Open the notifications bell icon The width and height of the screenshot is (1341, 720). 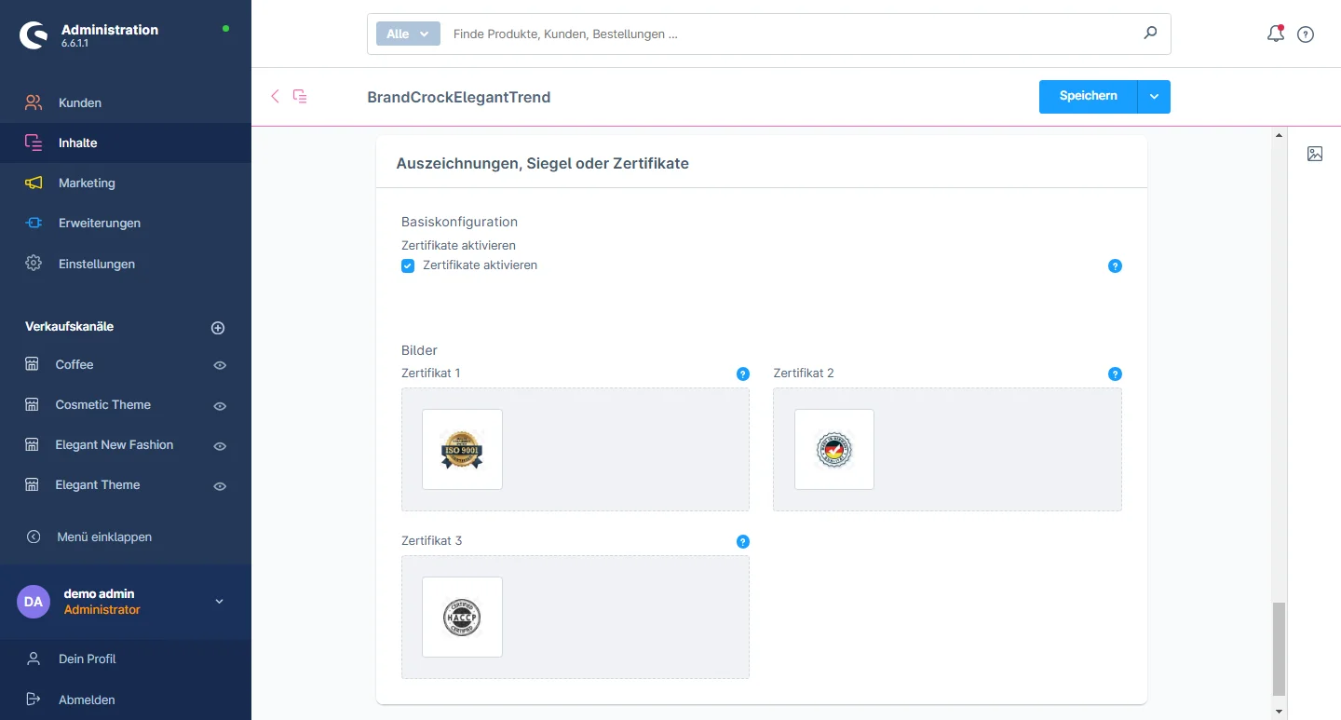pyautogui.click(x=1275, y=34)
